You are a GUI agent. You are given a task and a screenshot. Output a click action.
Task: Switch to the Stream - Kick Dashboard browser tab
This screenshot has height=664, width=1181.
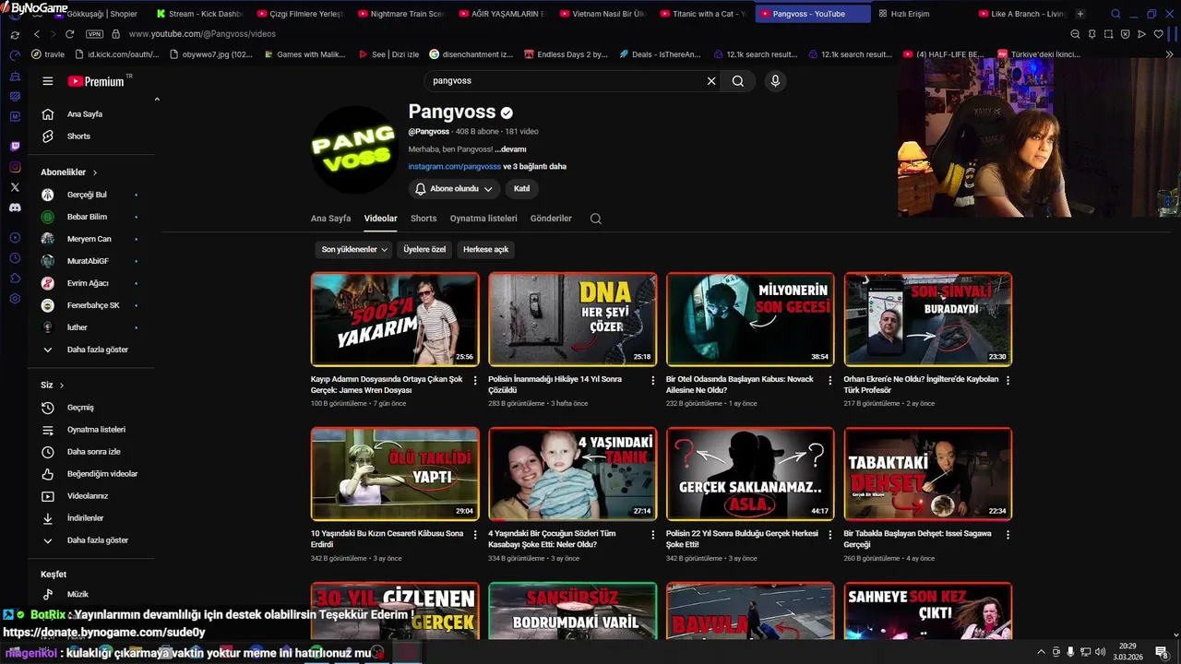tap(199, 14)
